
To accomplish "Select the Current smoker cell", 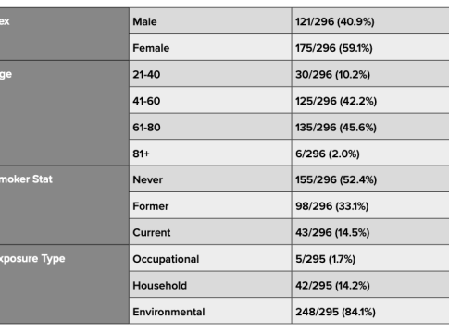I will click(x=210, y=232).
